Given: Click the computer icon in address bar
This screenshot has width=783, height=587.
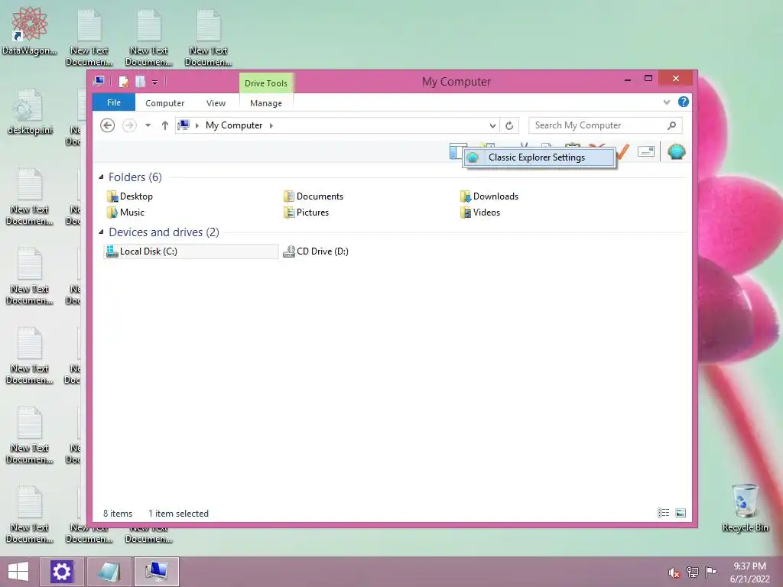Looking at the screenshot, I should tap(184, 125).
